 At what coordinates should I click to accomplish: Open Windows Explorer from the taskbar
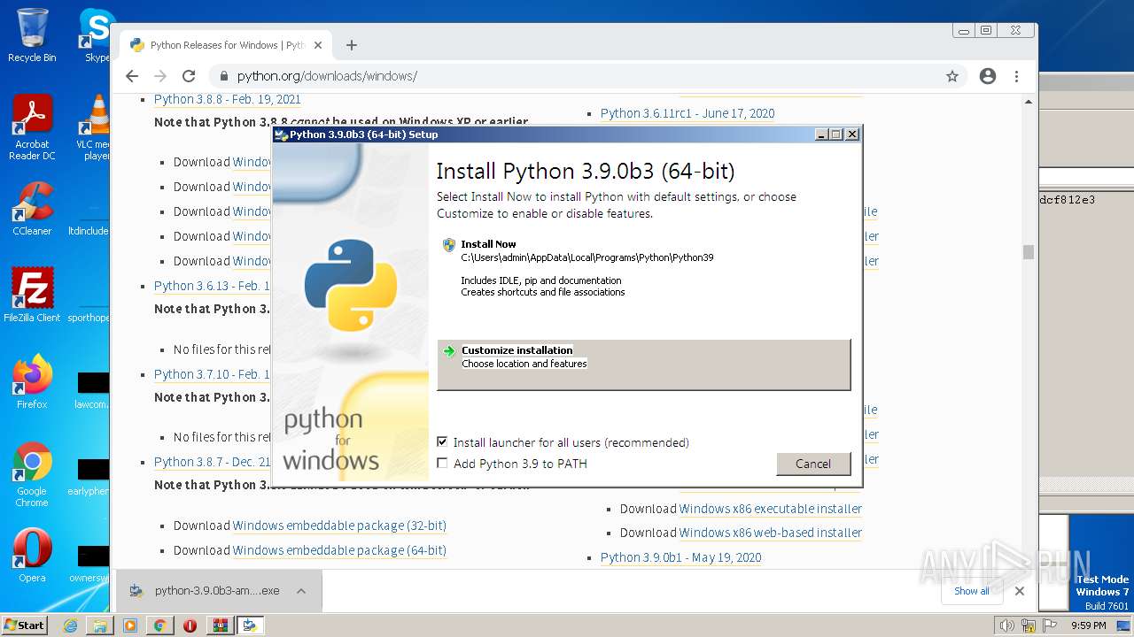coord(100,625)
